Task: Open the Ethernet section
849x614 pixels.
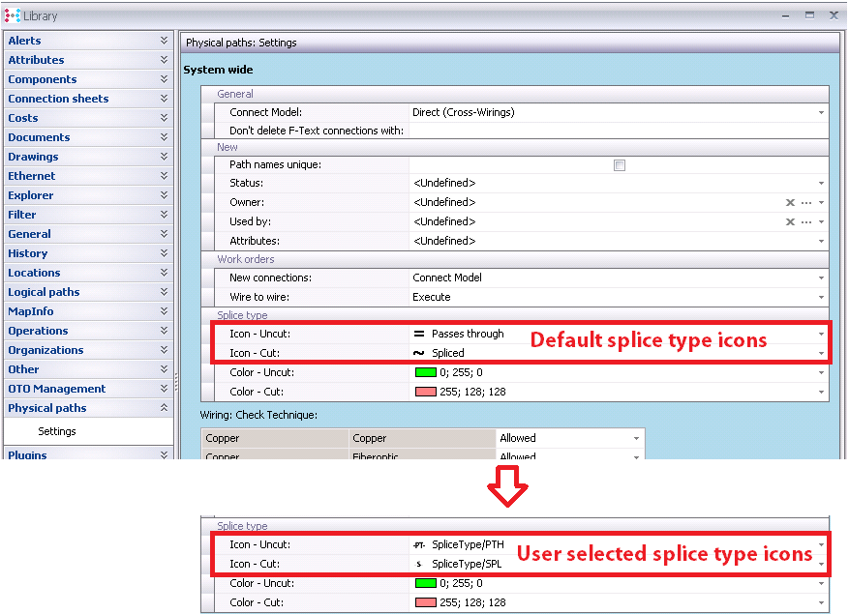Action: [x=88, y=176]
